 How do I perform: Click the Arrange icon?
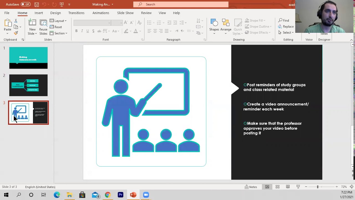226,23
